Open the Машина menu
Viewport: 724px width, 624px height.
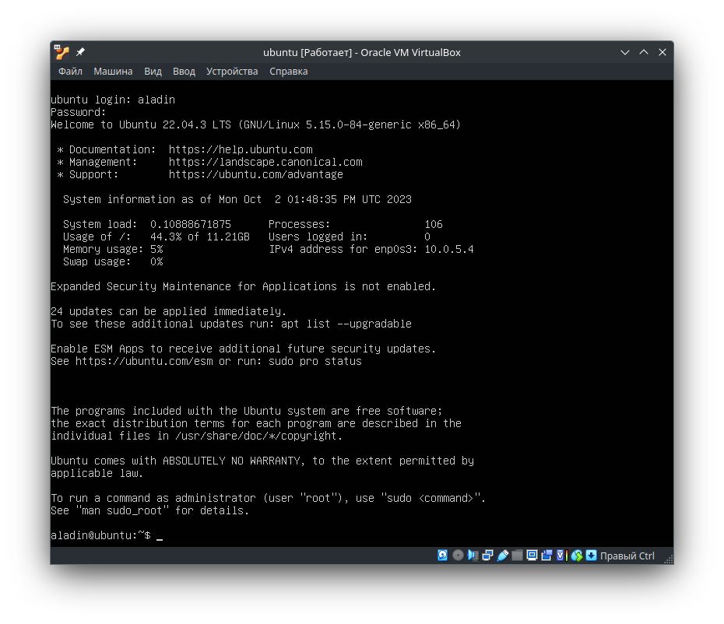click(113, 71)
